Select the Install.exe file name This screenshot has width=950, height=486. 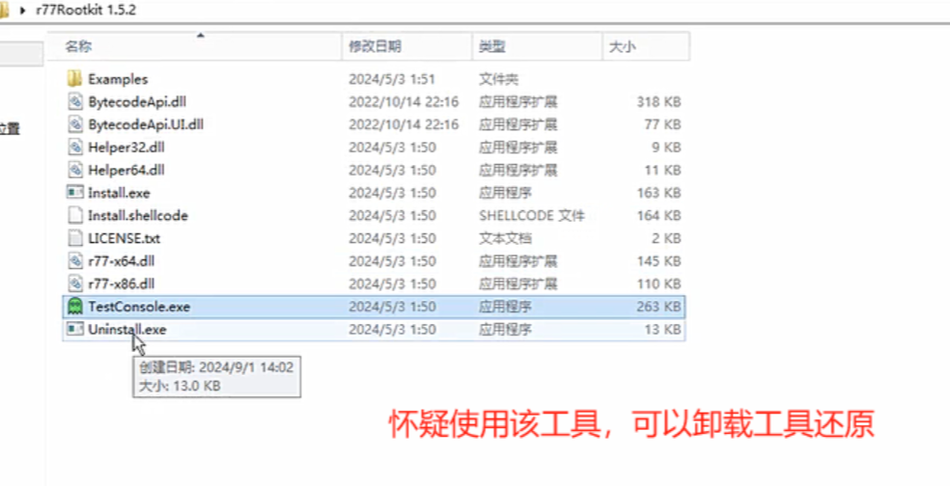(119, 193)
